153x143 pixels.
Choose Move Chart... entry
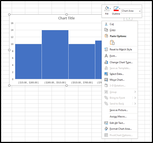(117, 80)
